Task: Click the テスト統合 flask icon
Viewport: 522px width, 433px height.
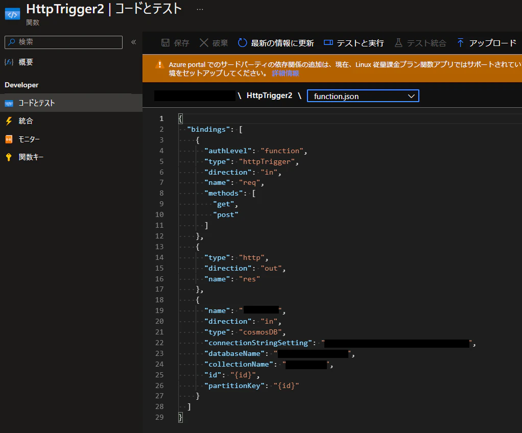Action: coord(398,42)
